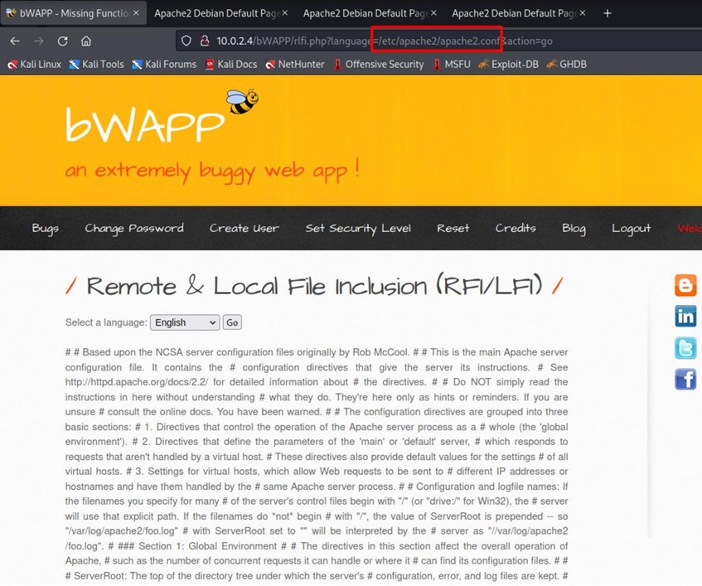Click the 'an extremely buggy web app' tagline

coord(212,171)
